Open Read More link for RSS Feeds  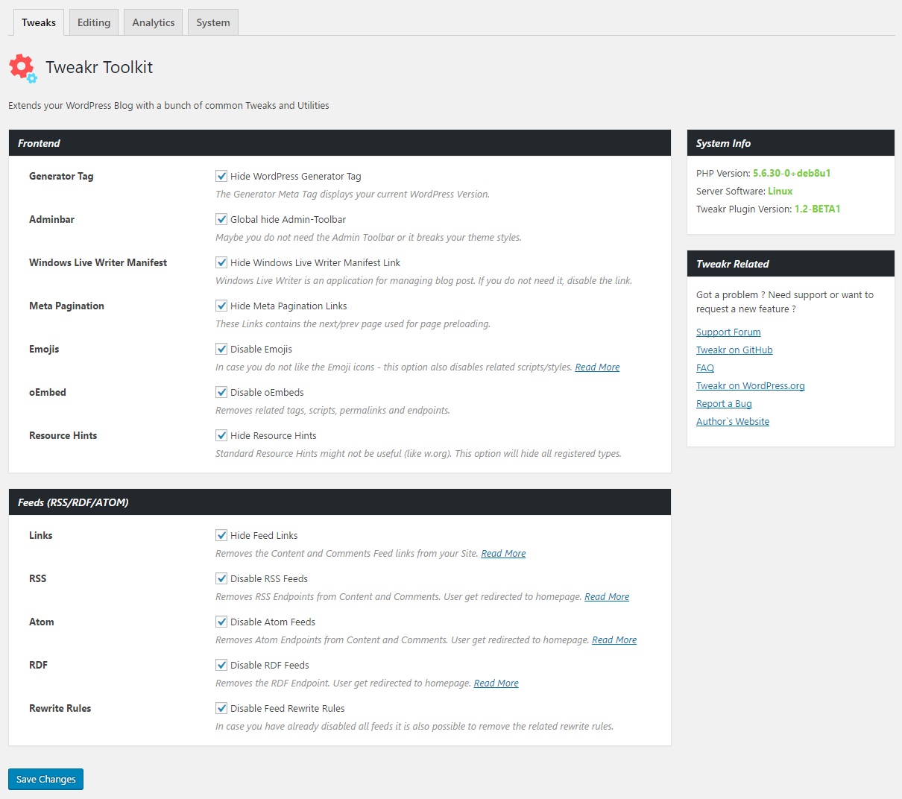click(607, 596)
